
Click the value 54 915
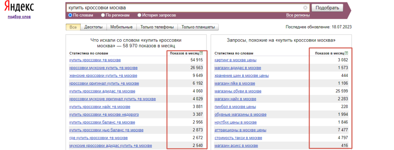point(196,60)
